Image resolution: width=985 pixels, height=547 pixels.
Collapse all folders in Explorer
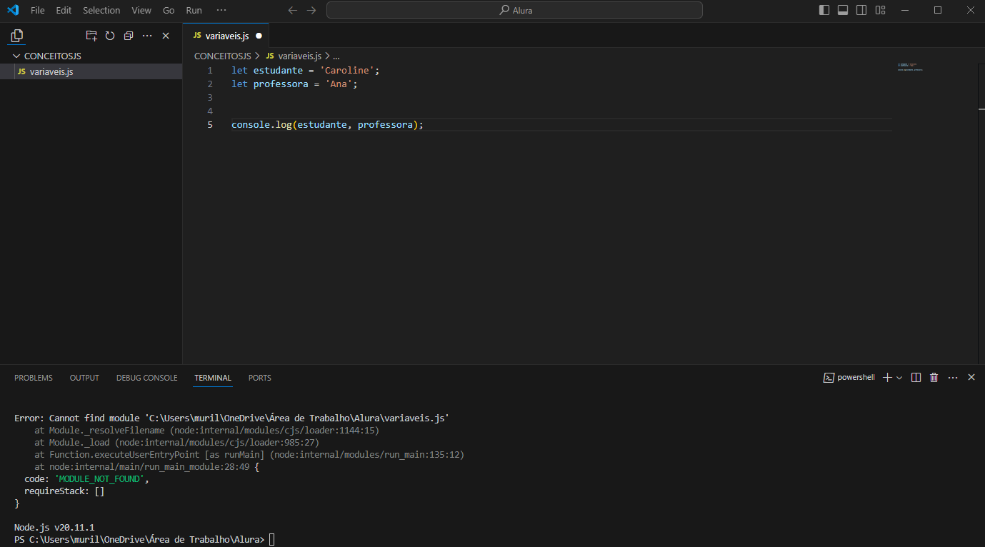pyautogui.click(x=129, y=36)
